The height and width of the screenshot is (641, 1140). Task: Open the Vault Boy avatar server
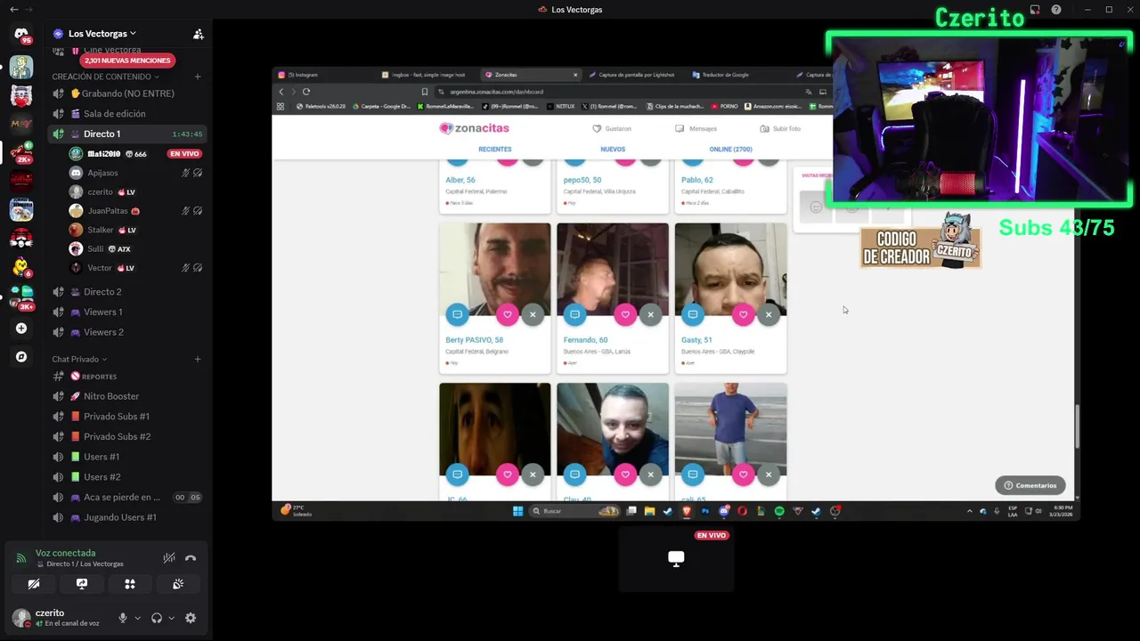click(x=21, y=67)
